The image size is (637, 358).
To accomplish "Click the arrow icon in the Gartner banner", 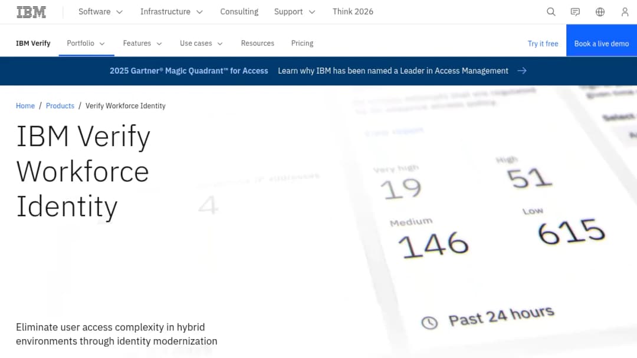I will [x=522, y=71].
